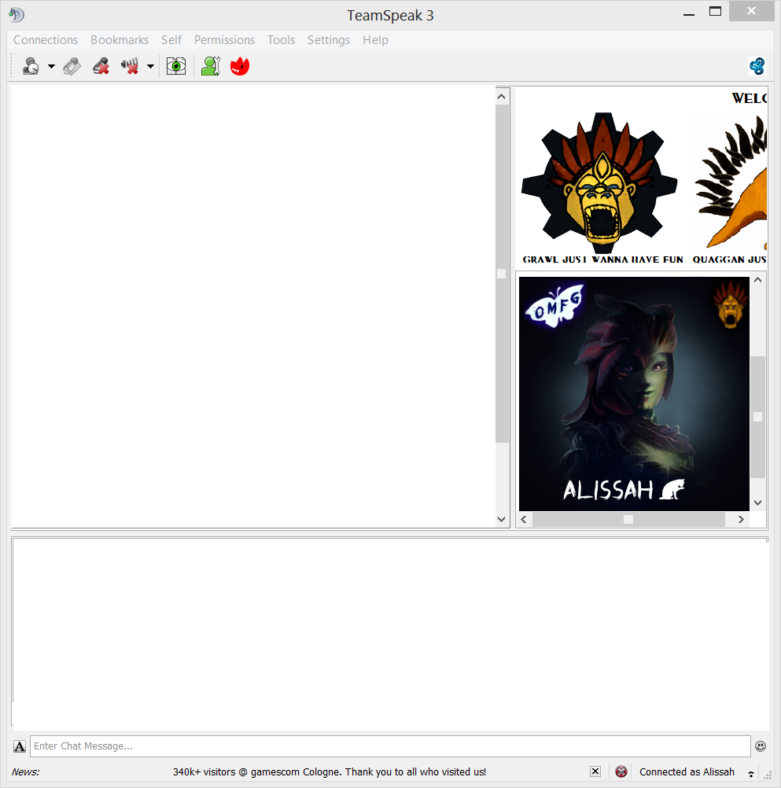Open the Help menu

point(375,40)
